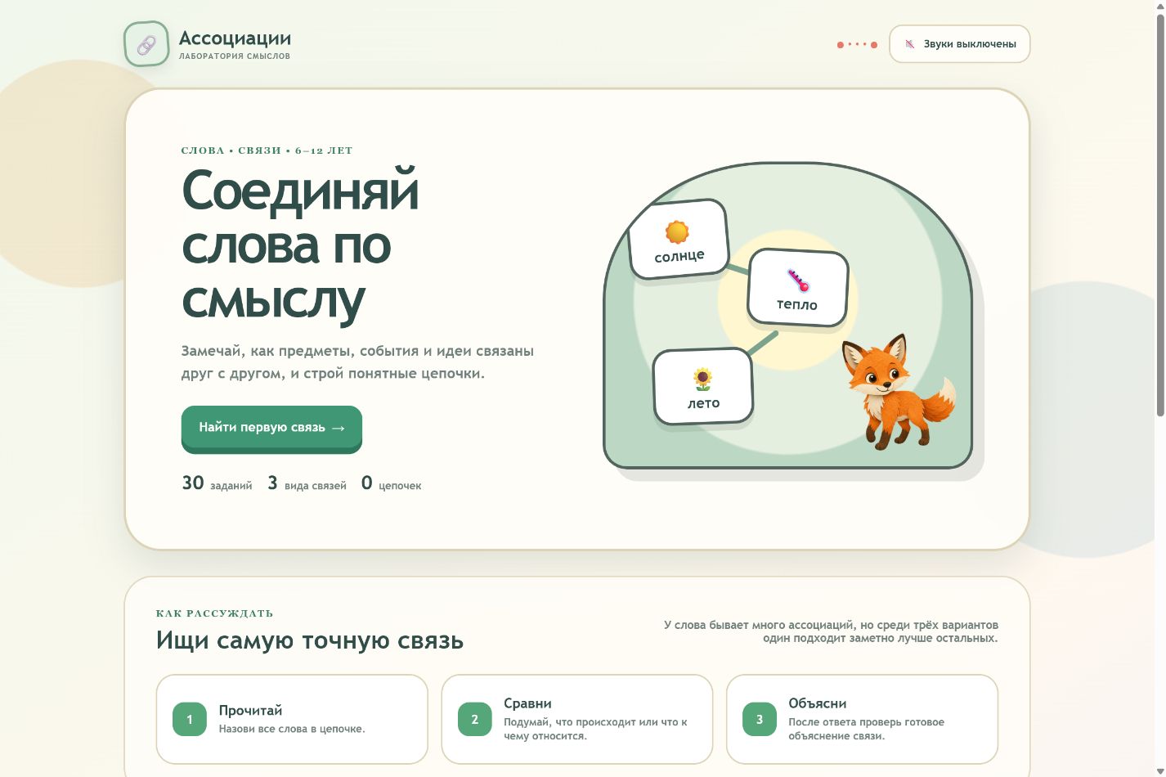Screen dimensions: 1166x777
Task: Click «Подумай, что происходит» description text
Action: (595, 729)
